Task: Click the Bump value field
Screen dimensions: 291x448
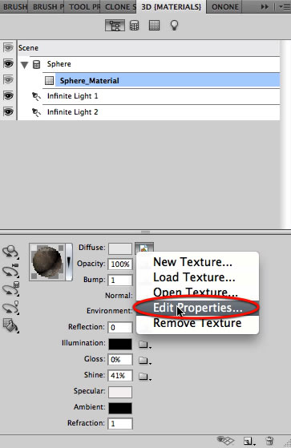Action: tap(120, 281)
